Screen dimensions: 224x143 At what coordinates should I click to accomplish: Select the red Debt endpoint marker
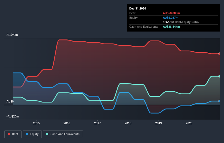coord(219,54)
